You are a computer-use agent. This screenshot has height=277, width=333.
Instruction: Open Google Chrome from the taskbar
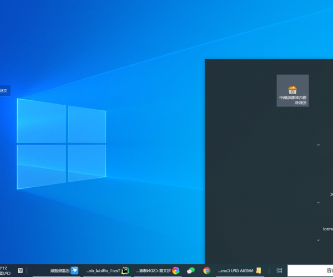point(206,270)
